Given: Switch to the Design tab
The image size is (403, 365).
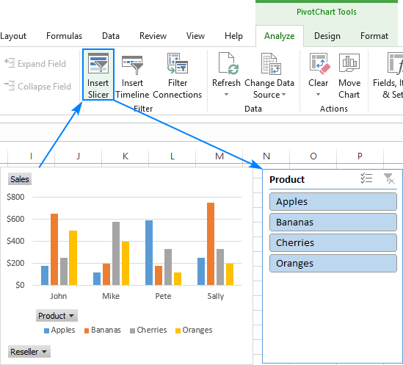Looking at the screenshot, I should [x=327, y=36].
